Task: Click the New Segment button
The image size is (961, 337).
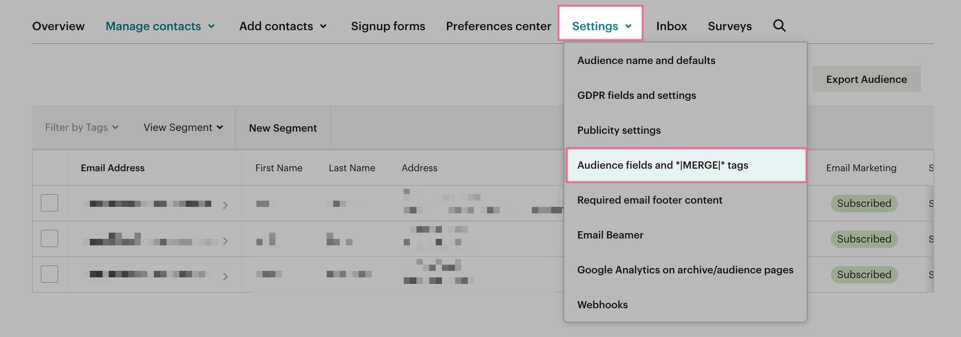Action: tap(283, 128)
